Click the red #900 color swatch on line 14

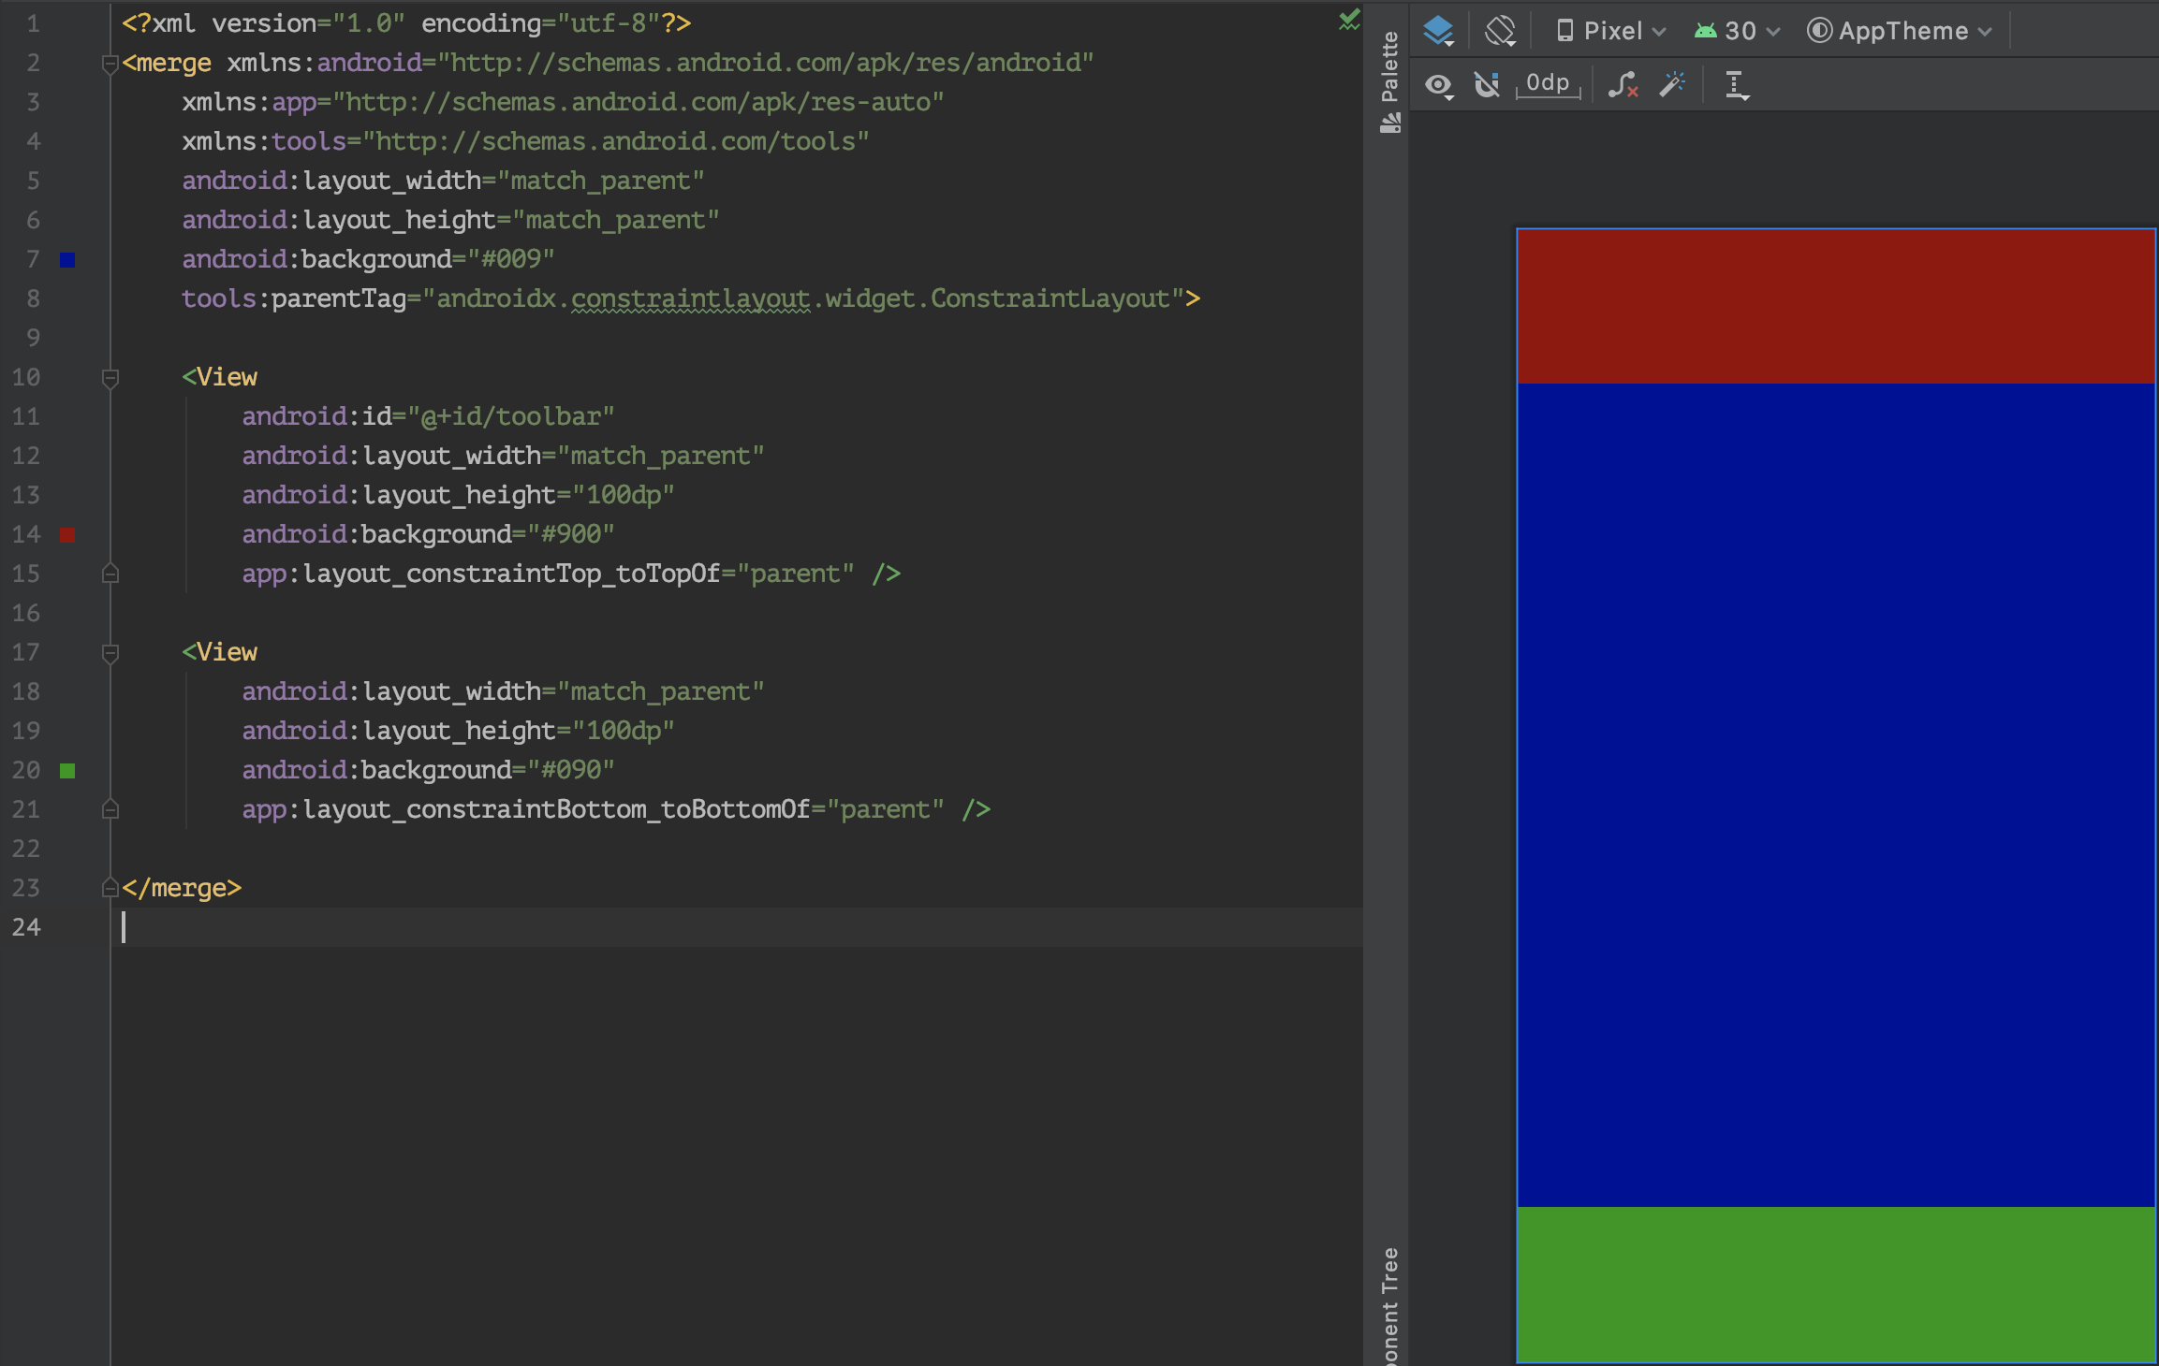tap(67, 534)
